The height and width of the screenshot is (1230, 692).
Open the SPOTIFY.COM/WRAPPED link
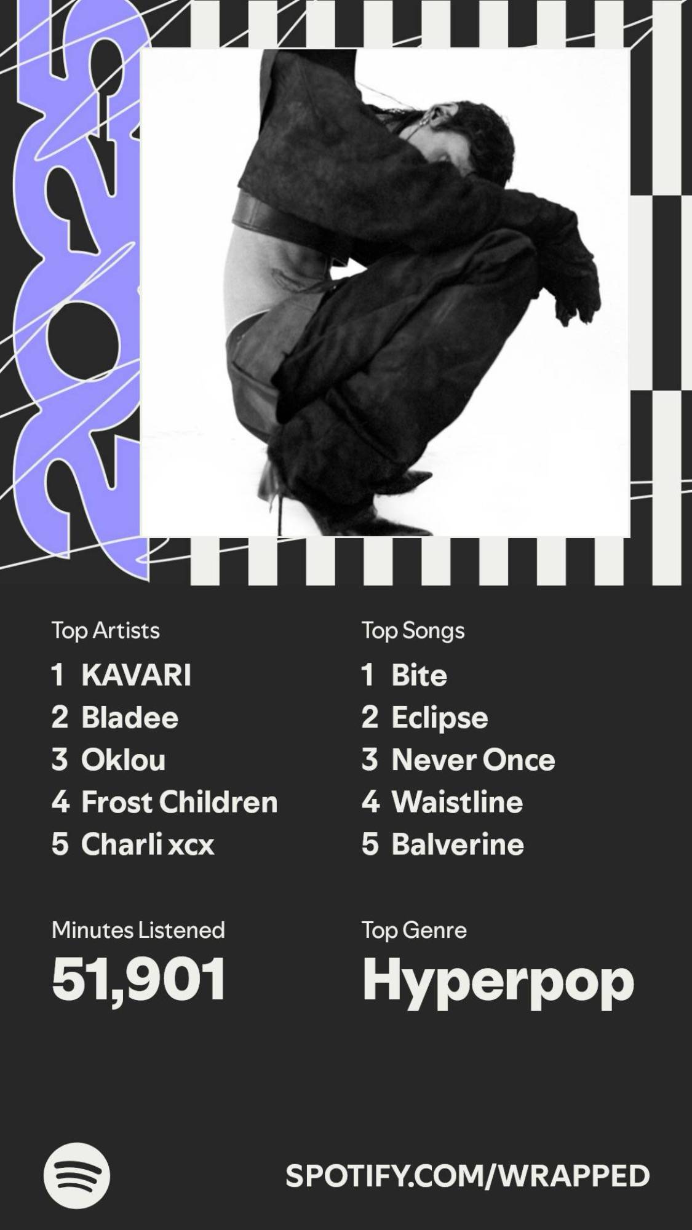click(467, 1175)
